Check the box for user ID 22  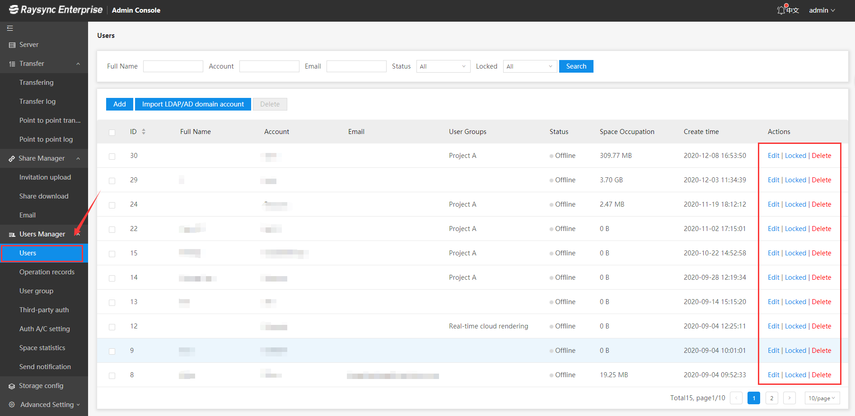point(112,230)
